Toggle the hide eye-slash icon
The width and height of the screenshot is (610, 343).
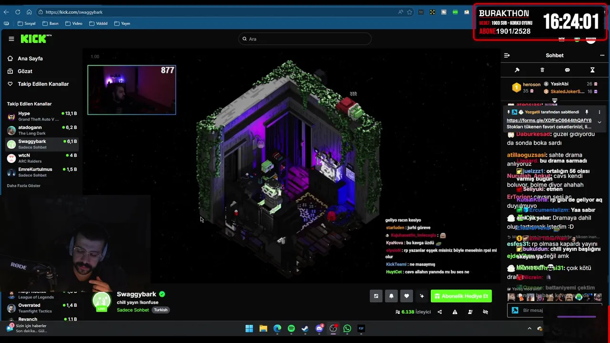[x=485, y=312]
